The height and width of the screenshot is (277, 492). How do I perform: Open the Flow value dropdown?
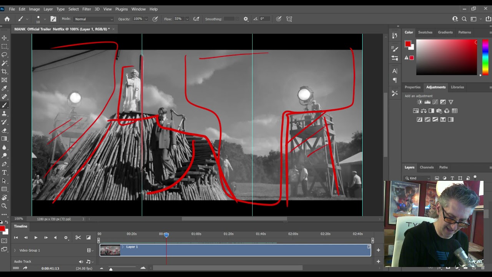pyautogui.click(x=187, y=19)
